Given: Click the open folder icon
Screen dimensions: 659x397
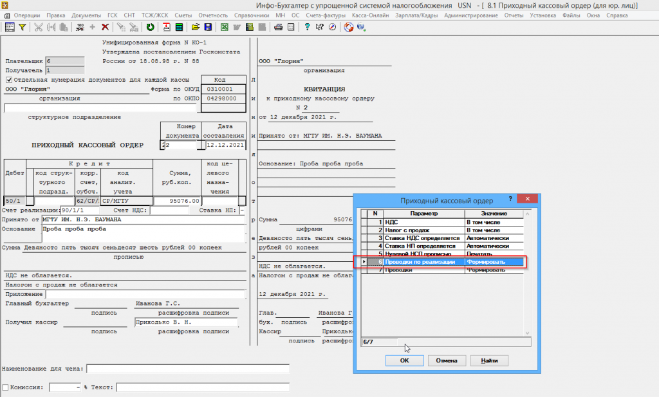Looking at the screenshot, I should coord(196,27).
